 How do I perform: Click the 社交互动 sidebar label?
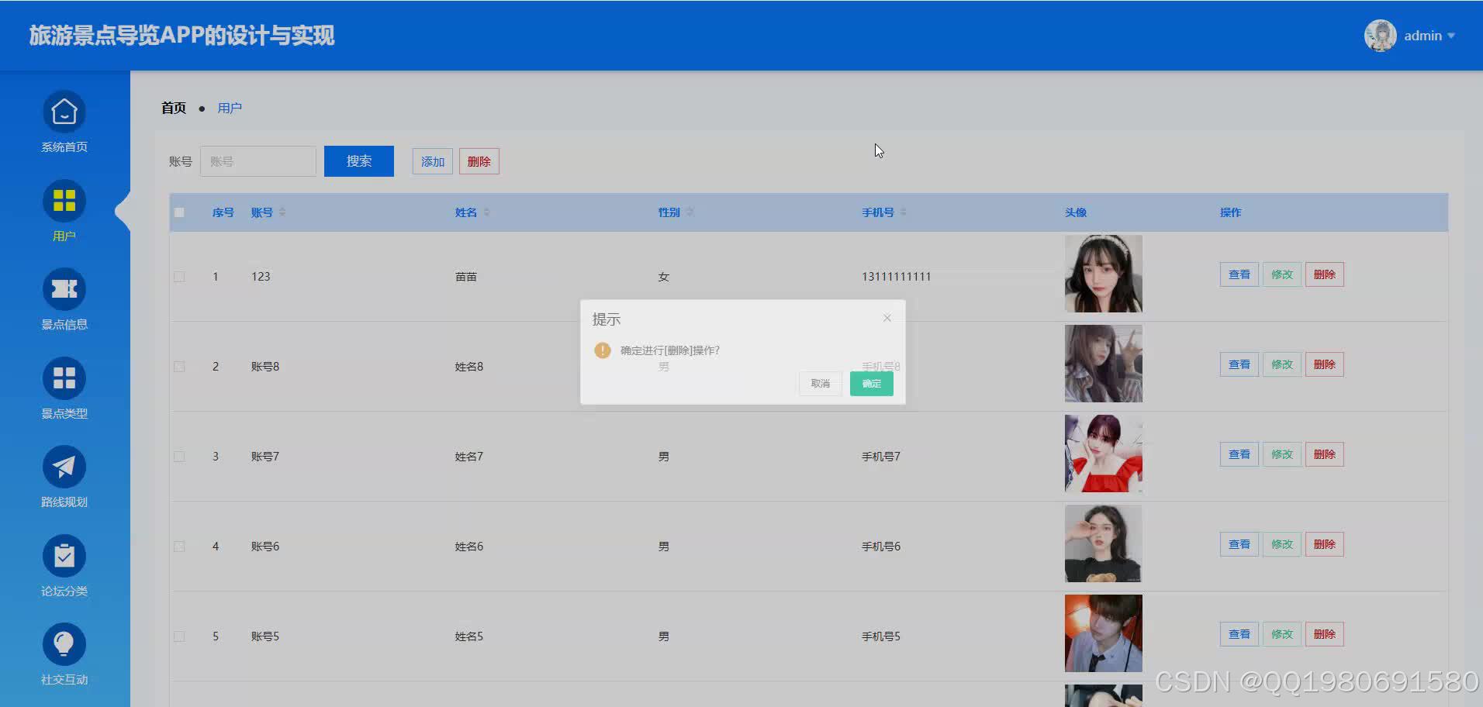pyautogui.click(x=64, y=680)
